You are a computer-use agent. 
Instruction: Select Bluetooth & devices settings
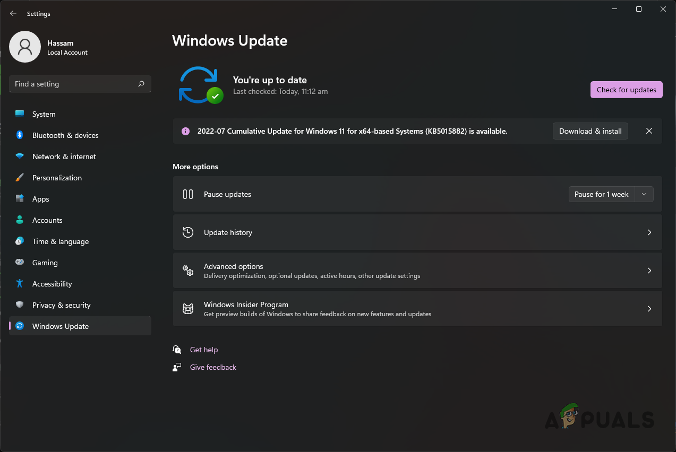pos(65,135)
